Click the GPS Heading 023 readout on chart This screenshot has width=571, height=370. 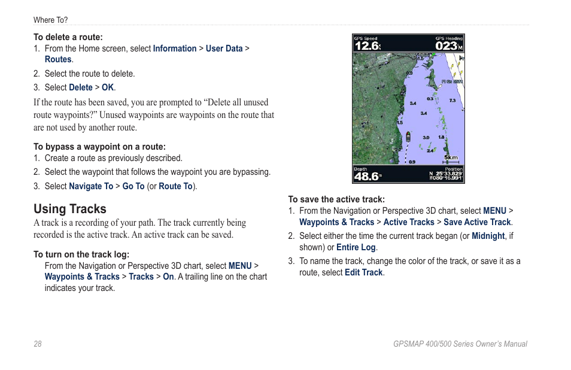click(449, 44)
